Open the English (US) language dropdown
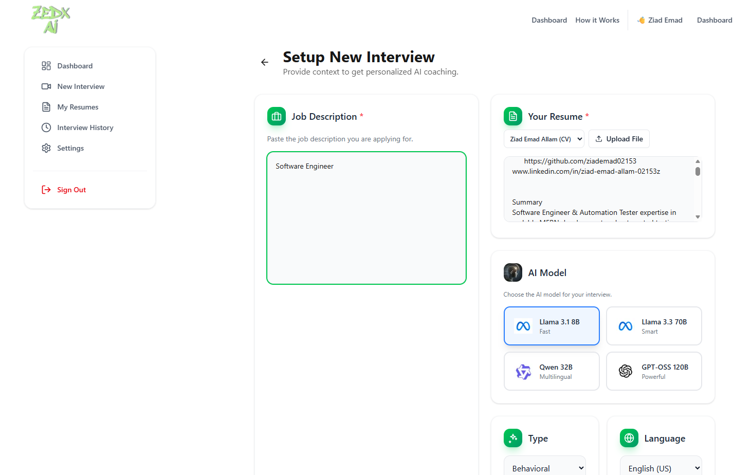This screenshot has width=733, height=475. [x=661, y=467]
